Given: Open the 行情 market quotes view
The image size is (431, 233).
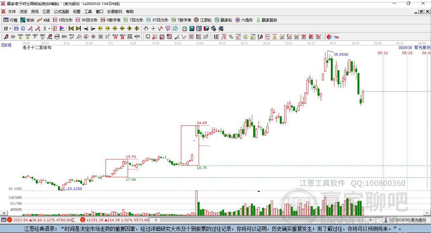Looking at the screenshot, I should pyautogui.click(x=10, y=20).
